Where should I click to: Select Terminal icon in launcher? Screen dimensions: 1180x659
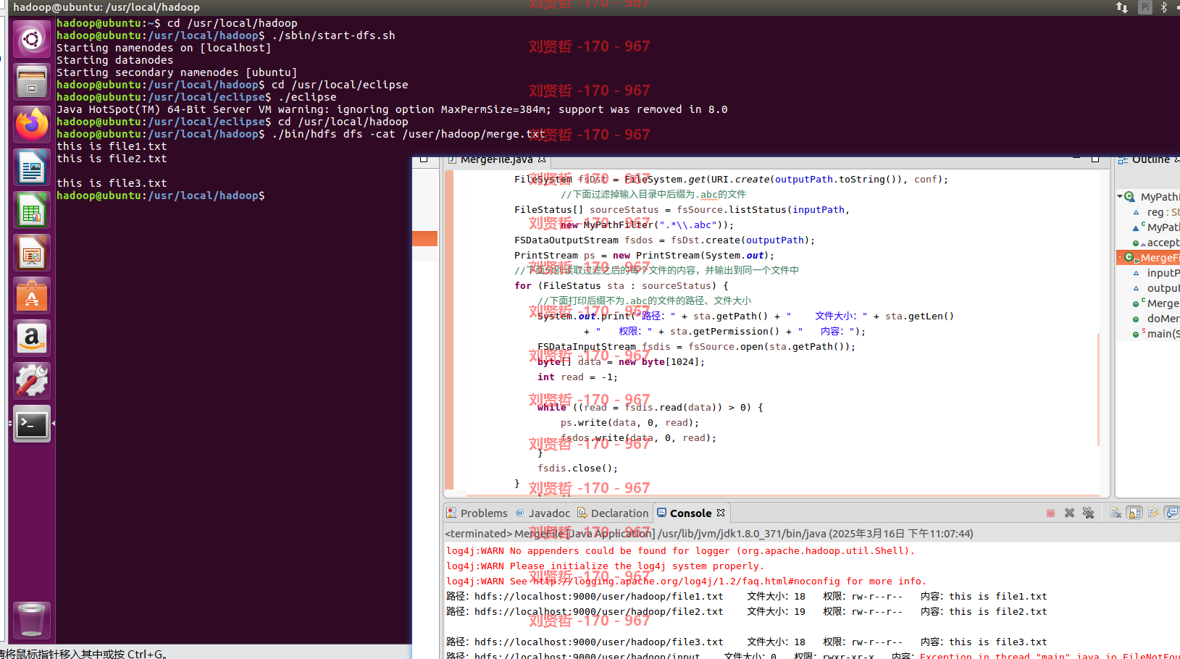pos(32,424)
